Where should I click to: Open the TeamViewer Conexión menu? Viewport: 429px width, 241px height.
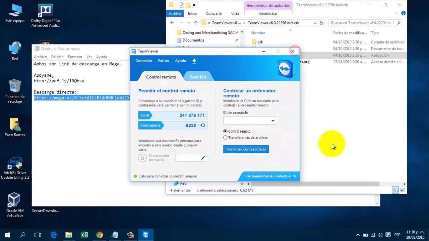143,61
